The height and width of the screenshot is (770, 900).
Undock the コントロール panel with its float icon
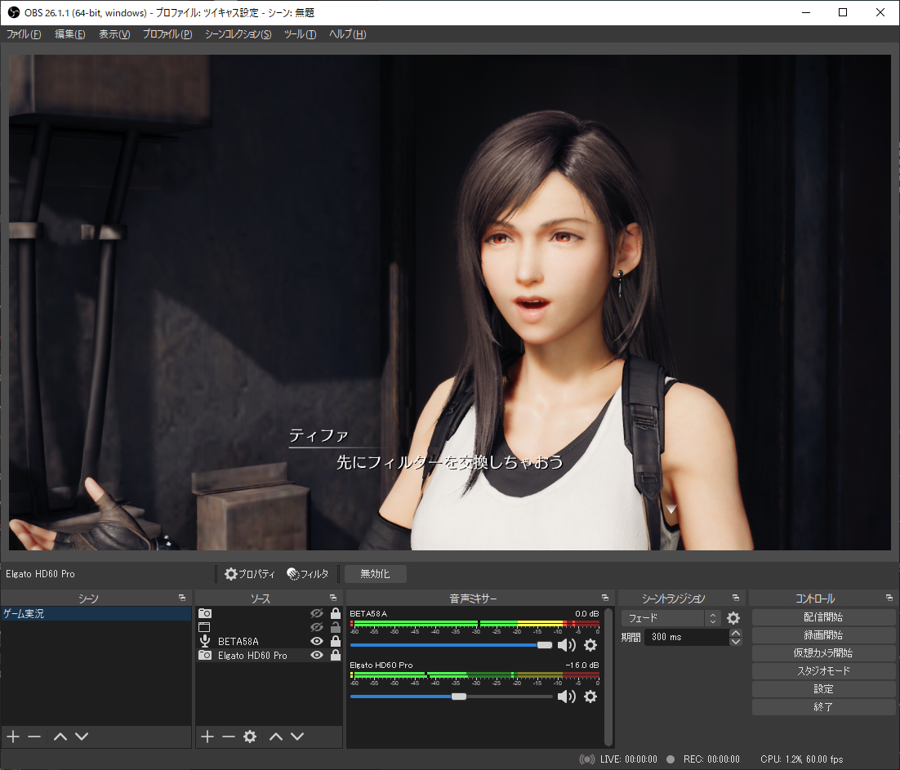point(889,598)
